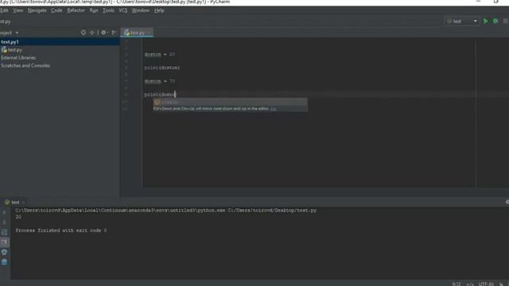Click the UTF-8 encoding status bar item
Viewport: 509px width, 286px height.
pyautogui.click(x=486, y=284)
